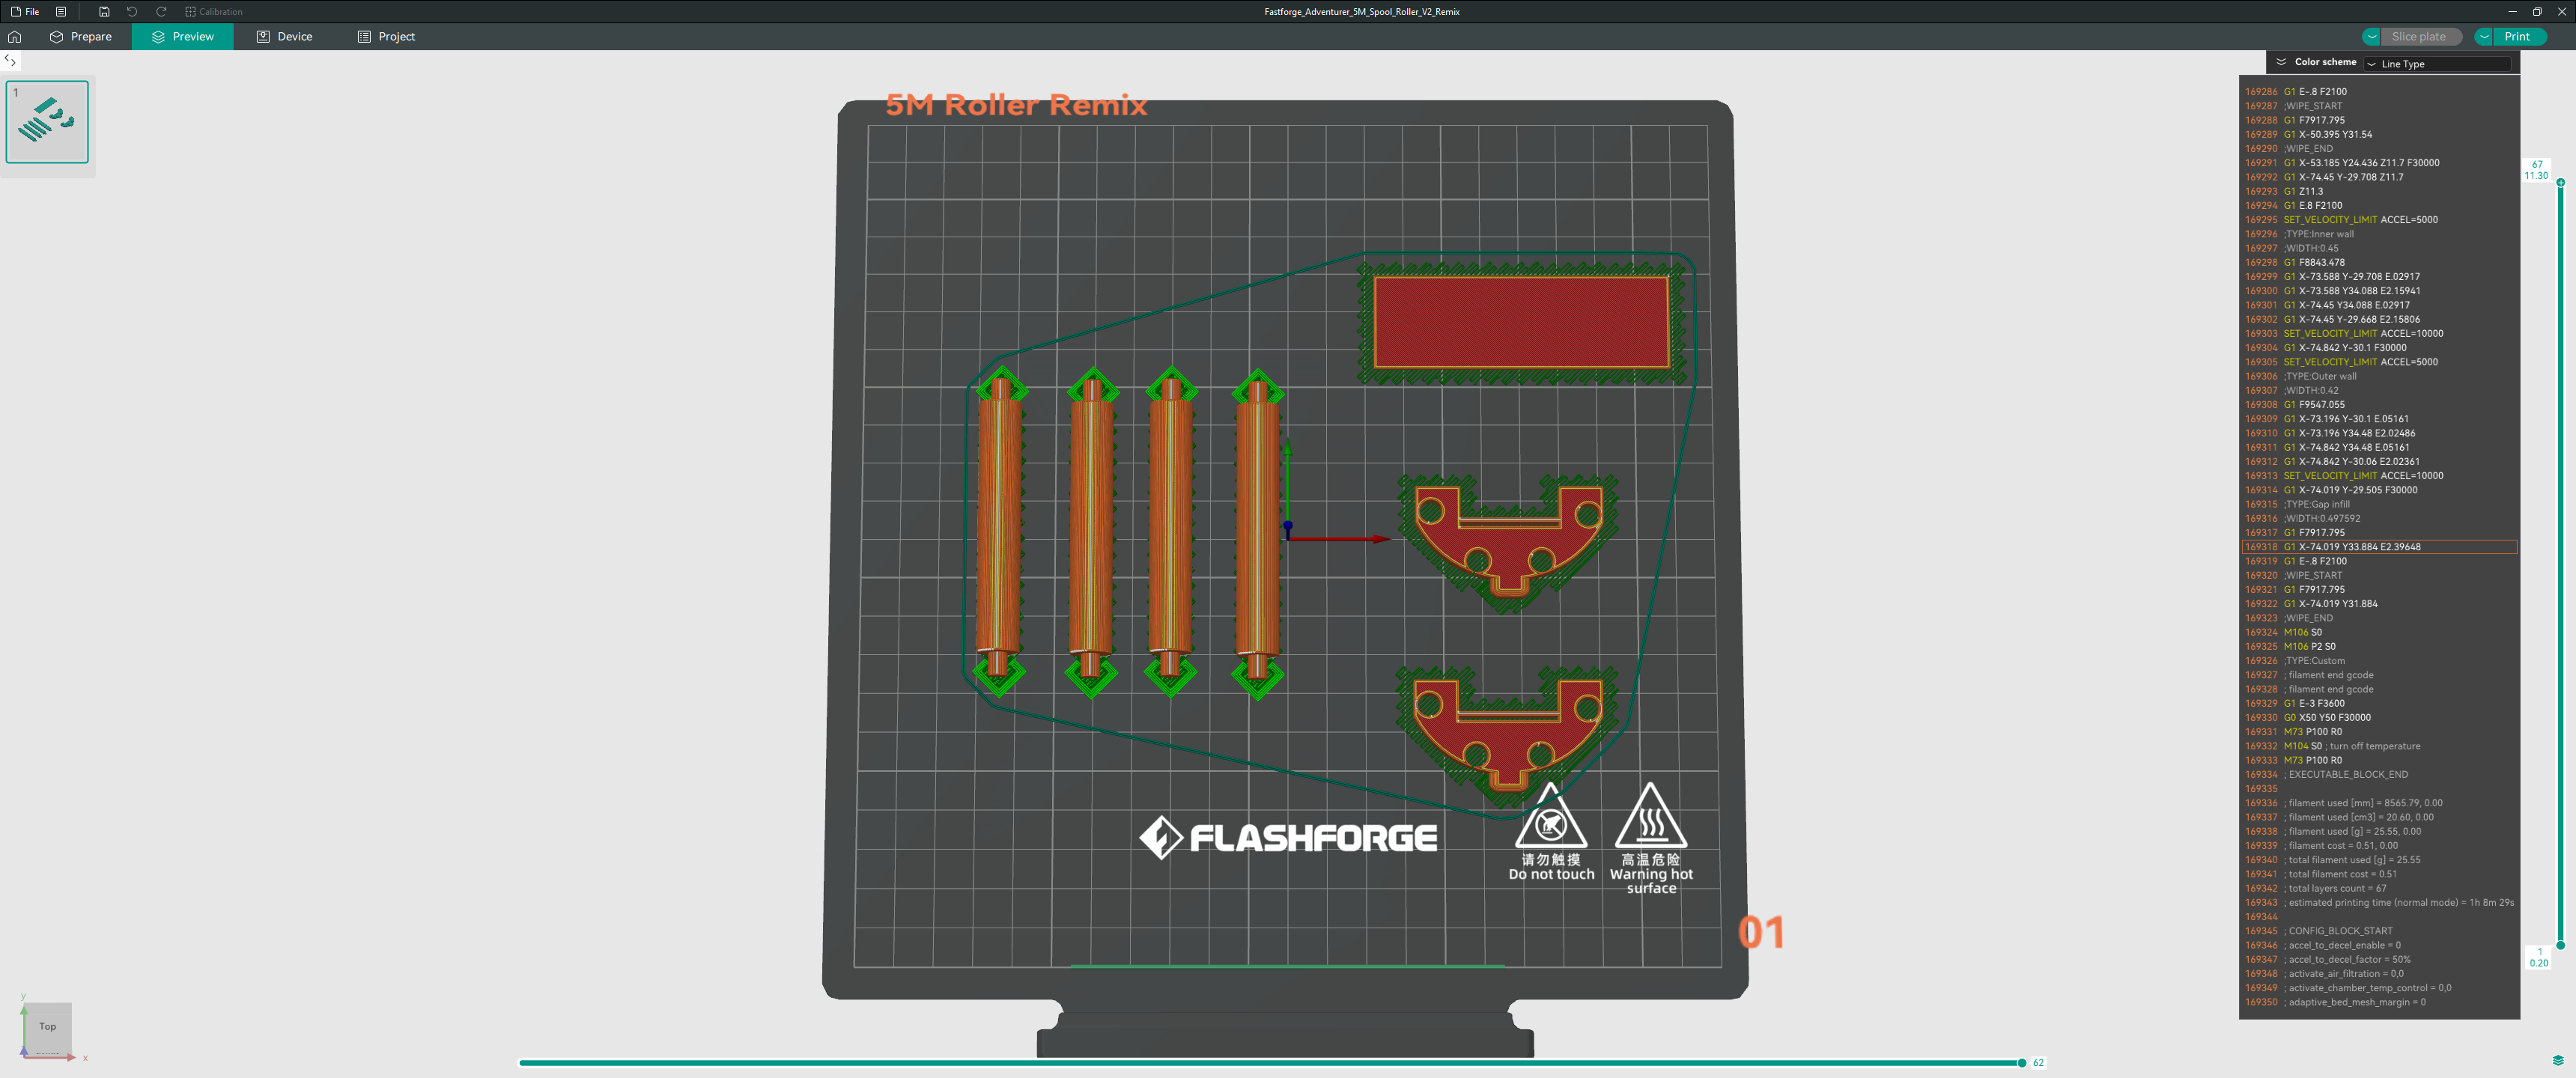The height and width of the screenshot is (1078, 2576).
Task: Switch to the Device tab
Action: [285, 37]
